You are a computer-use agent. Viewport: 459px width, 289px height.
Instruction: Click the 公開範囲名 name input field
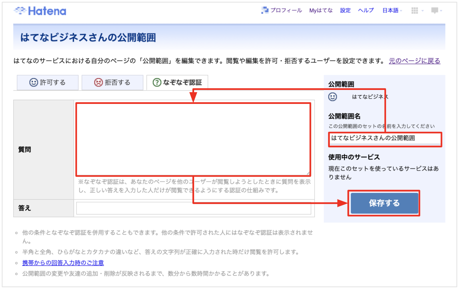(x=385, y=138)
